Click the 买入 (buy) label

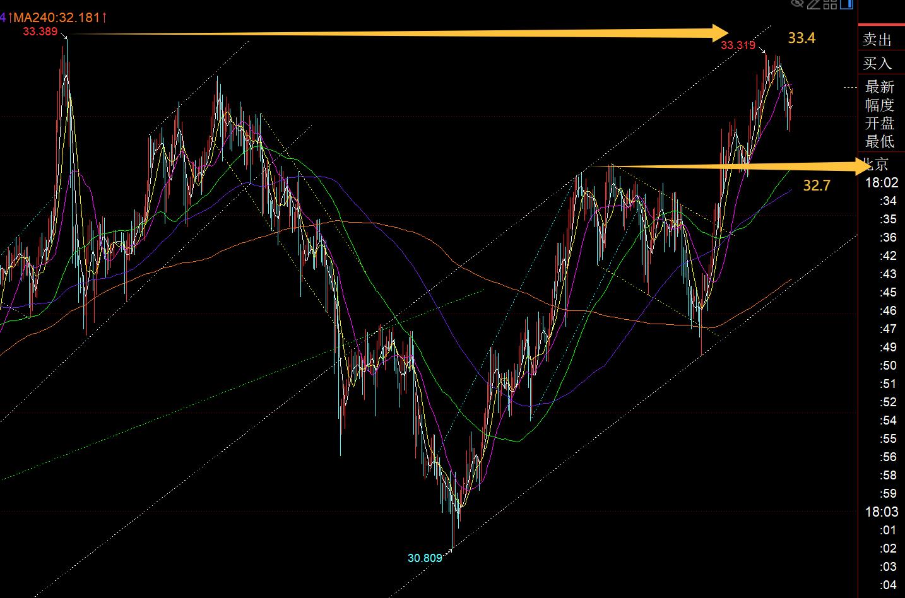pyautogui.click(x=877, y=63)
